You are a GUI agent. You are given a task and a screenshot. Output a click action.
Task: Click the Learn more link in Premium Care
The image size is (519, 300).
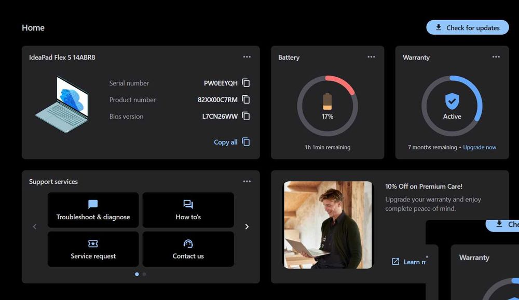tap(409, 262)
